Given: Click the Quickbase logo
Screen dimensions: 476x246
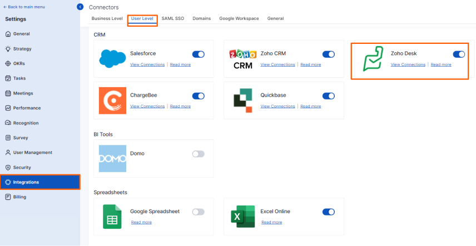Looking at the screenshot, I should [x=243, y=101].
